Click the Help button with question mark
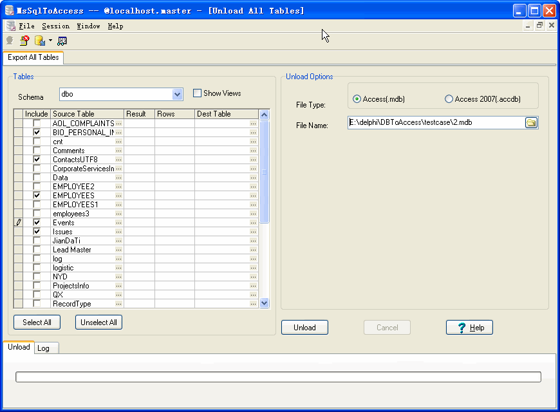 (x=469, y=327)
